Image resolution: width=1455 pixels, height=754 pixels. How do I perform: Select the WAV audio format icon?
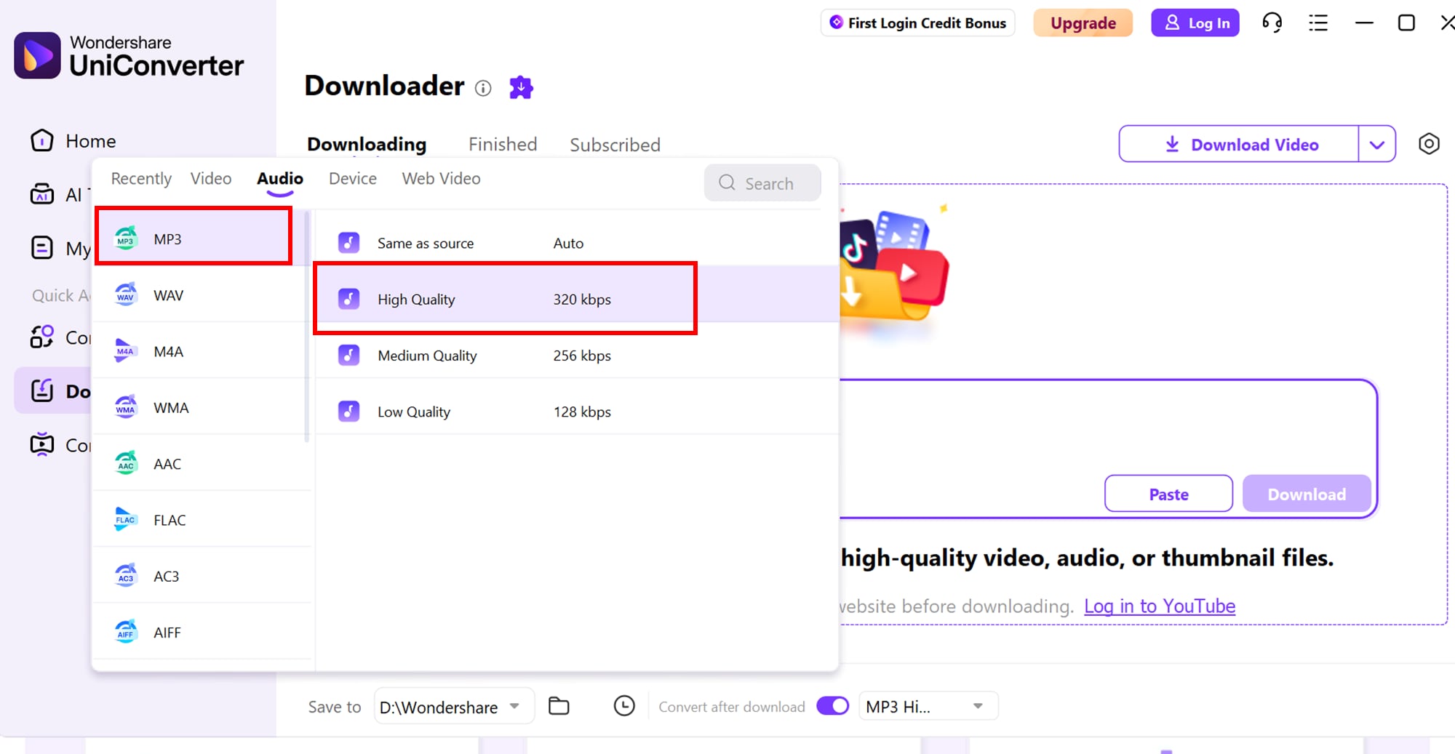click(125, 294)
